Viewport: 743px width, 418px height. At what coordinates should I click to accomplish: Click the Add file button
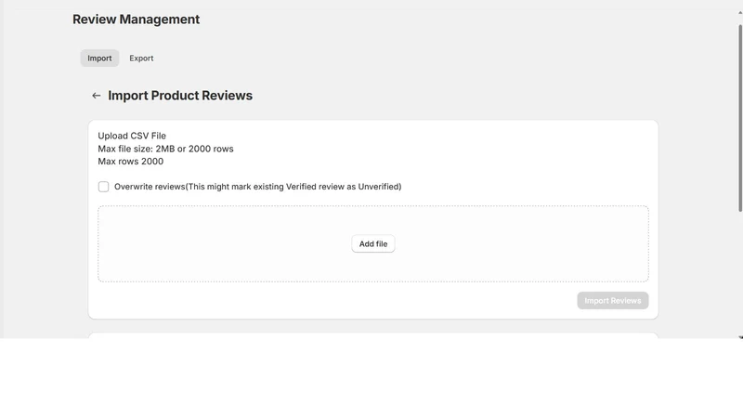coord(373,244)
